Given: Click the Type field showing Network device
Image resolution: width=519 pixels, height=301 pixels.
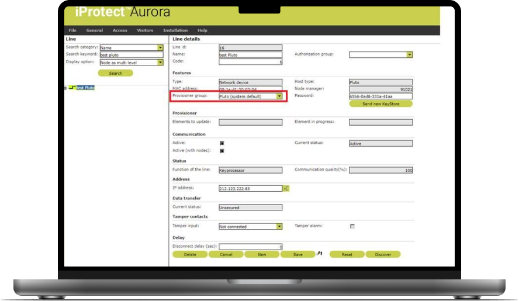Looking at the screenshot, I should pyautogui.click(x=251, y=82).
